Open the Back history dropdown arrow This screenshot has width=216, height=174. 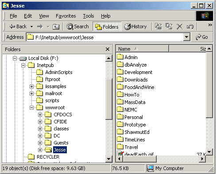point(31,27)
